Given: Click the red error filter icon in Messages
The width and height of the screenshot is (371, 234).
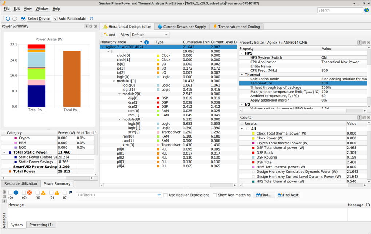Looking at the screenshot, I should pyautogui.click(x=29, y=193).
